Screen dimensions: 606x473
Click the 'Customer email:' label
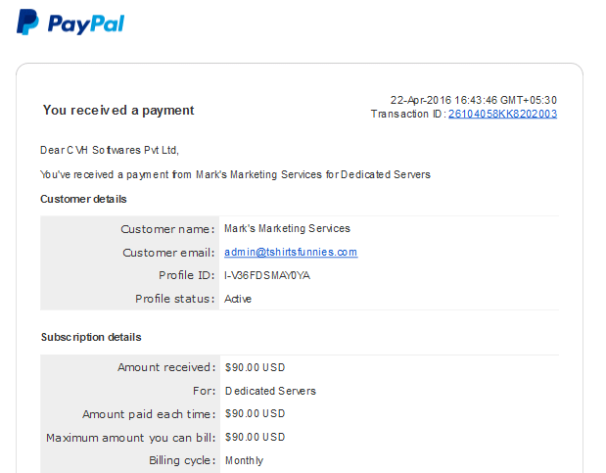168,253
